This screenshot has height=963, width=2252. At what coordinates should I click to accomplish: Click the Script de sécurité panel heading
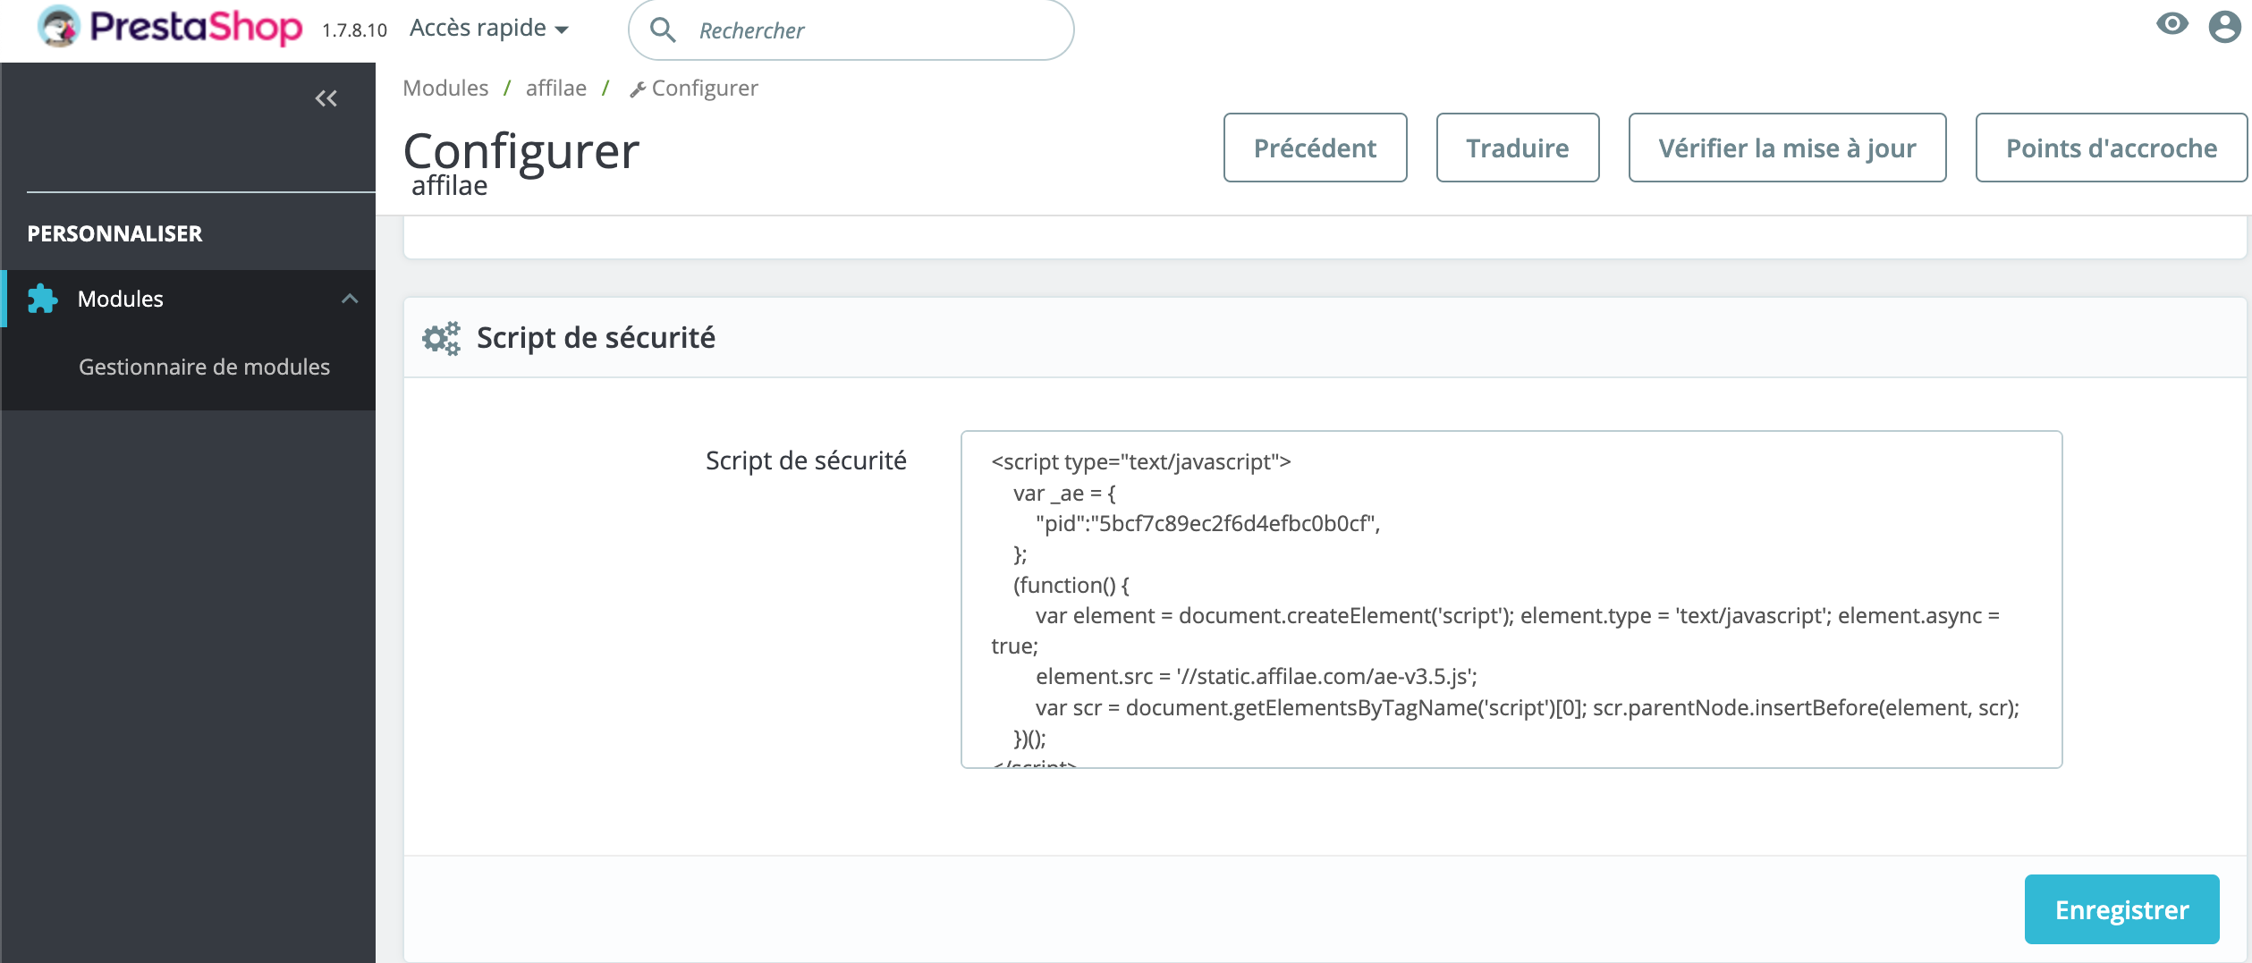pyautogui.click(x=596, y=338)
